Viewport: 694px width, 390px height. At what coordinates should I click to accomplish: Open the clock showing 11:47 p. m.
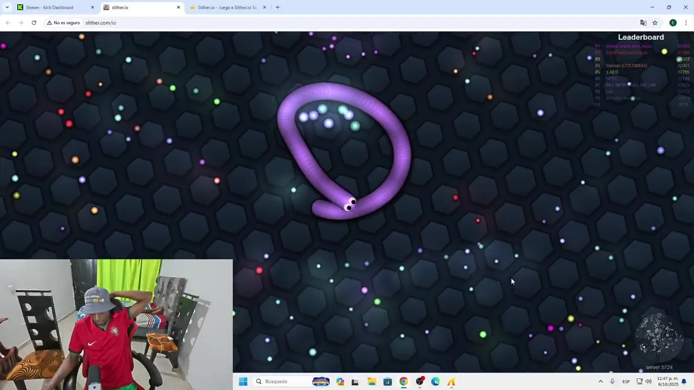[x=667, y=381]
